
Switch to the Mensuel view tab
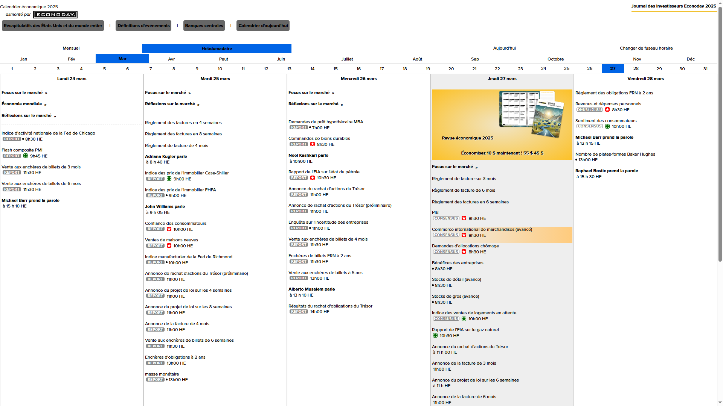click(71, 48)
